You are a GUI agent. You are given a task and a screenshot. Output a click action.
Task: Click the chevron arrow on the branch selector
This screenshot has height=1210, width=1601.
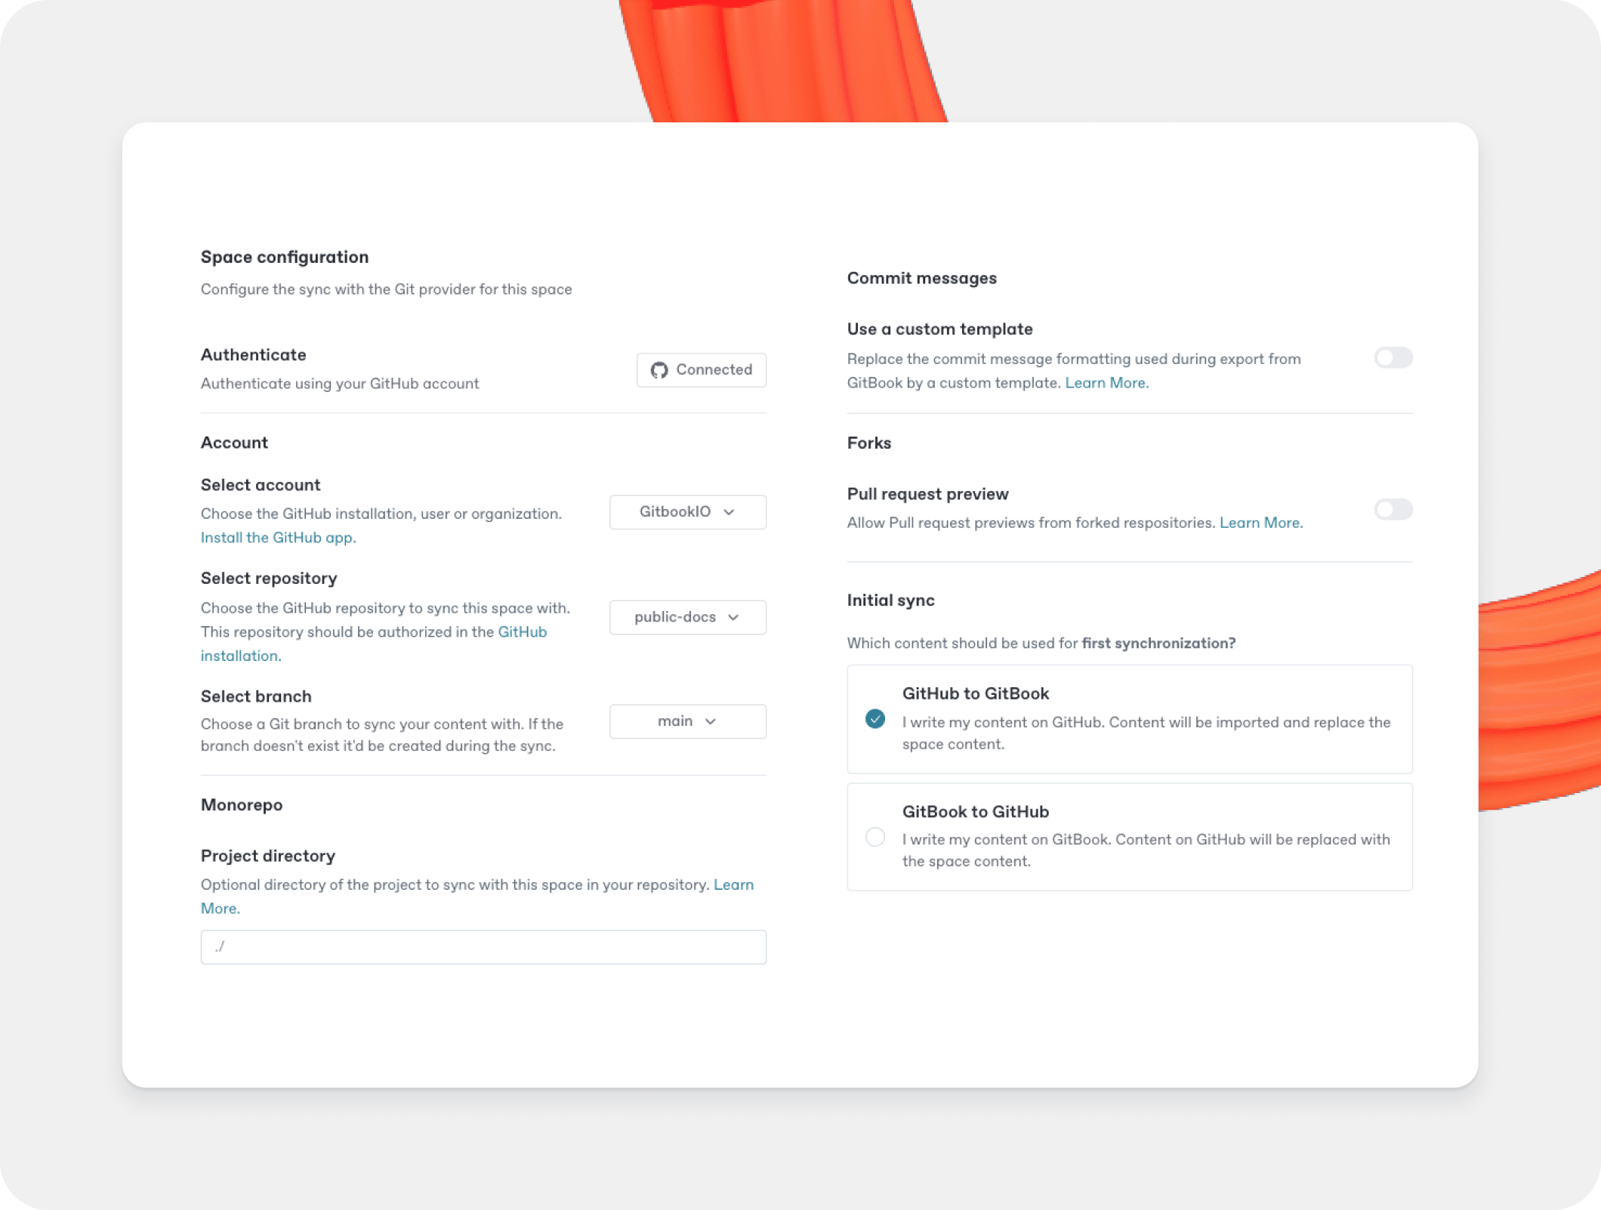point(709,721)
